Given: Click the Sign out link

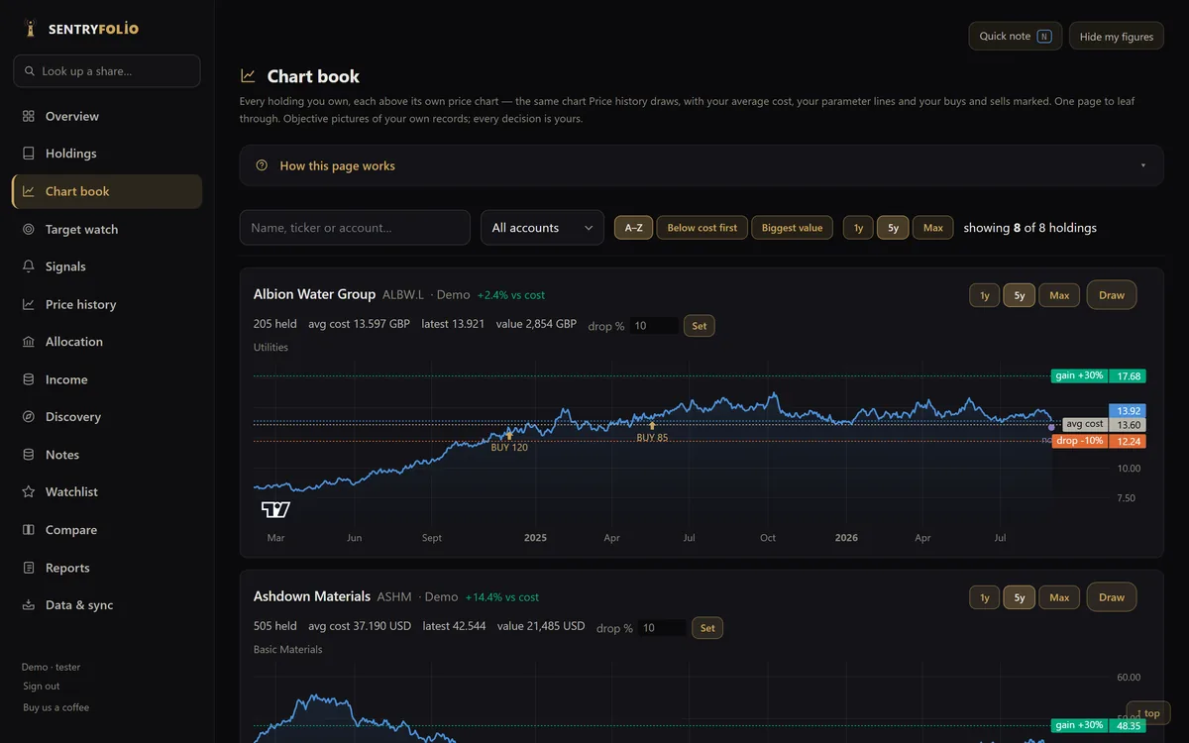Looking at the screenshot, I should (x=42, y=686).
